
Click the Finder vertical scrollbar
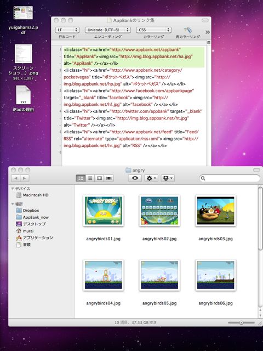tap(260, 218)
